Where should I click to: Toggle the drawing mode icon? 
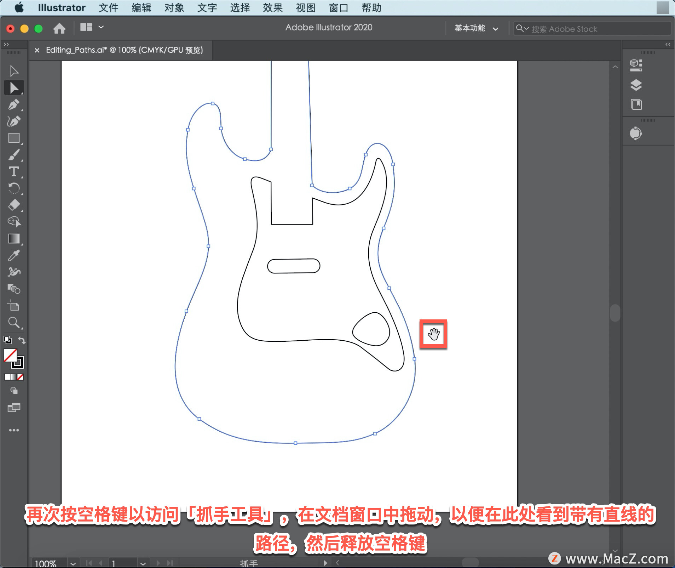(14, 391)
